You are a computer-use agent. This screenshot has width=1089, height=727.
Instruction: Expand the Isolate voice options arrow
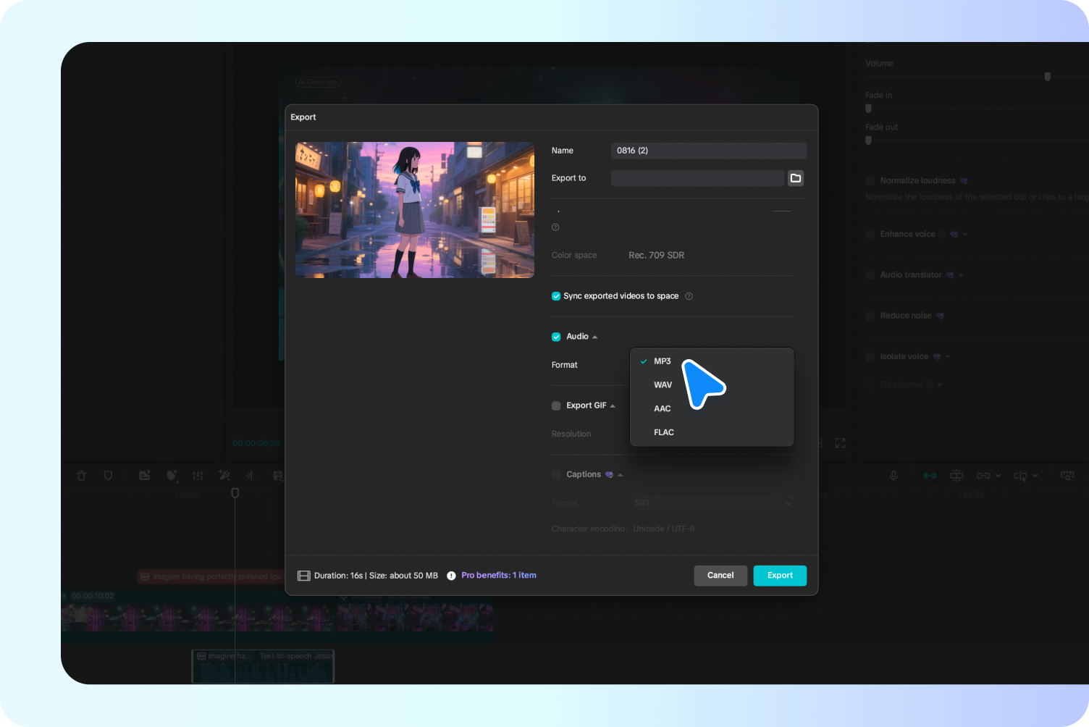click(x=947, y=357)
